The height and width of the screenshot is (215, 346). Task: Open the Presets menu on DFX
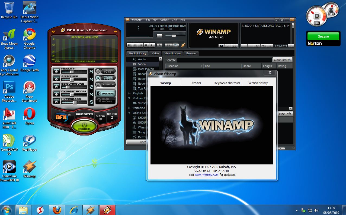84,114
